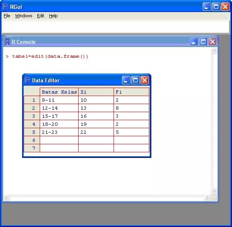The width and height of the screenshot is (232, 227).
Task: Close the R Console window
Action: 212,41
